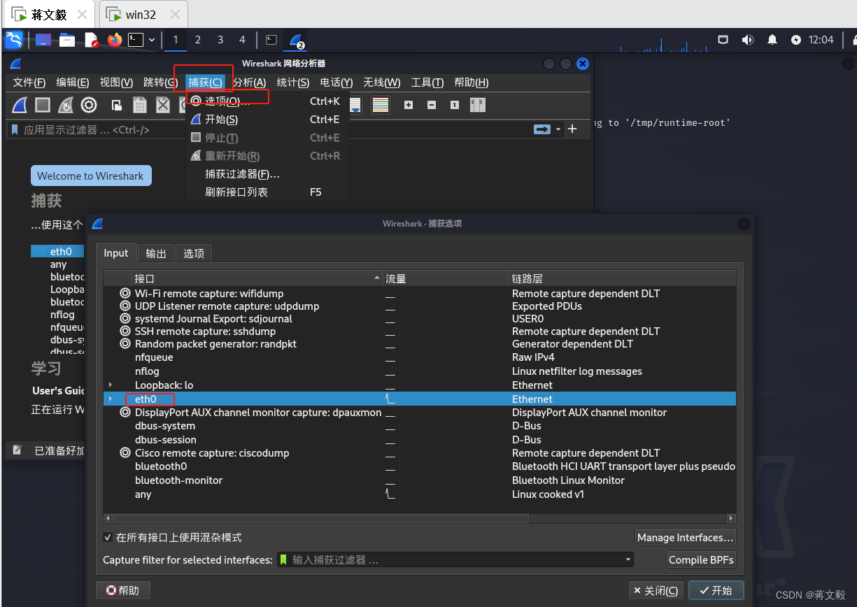Click the save capture file toolbar icon
The image size is (857, 607).
click(x=140, y=105)
